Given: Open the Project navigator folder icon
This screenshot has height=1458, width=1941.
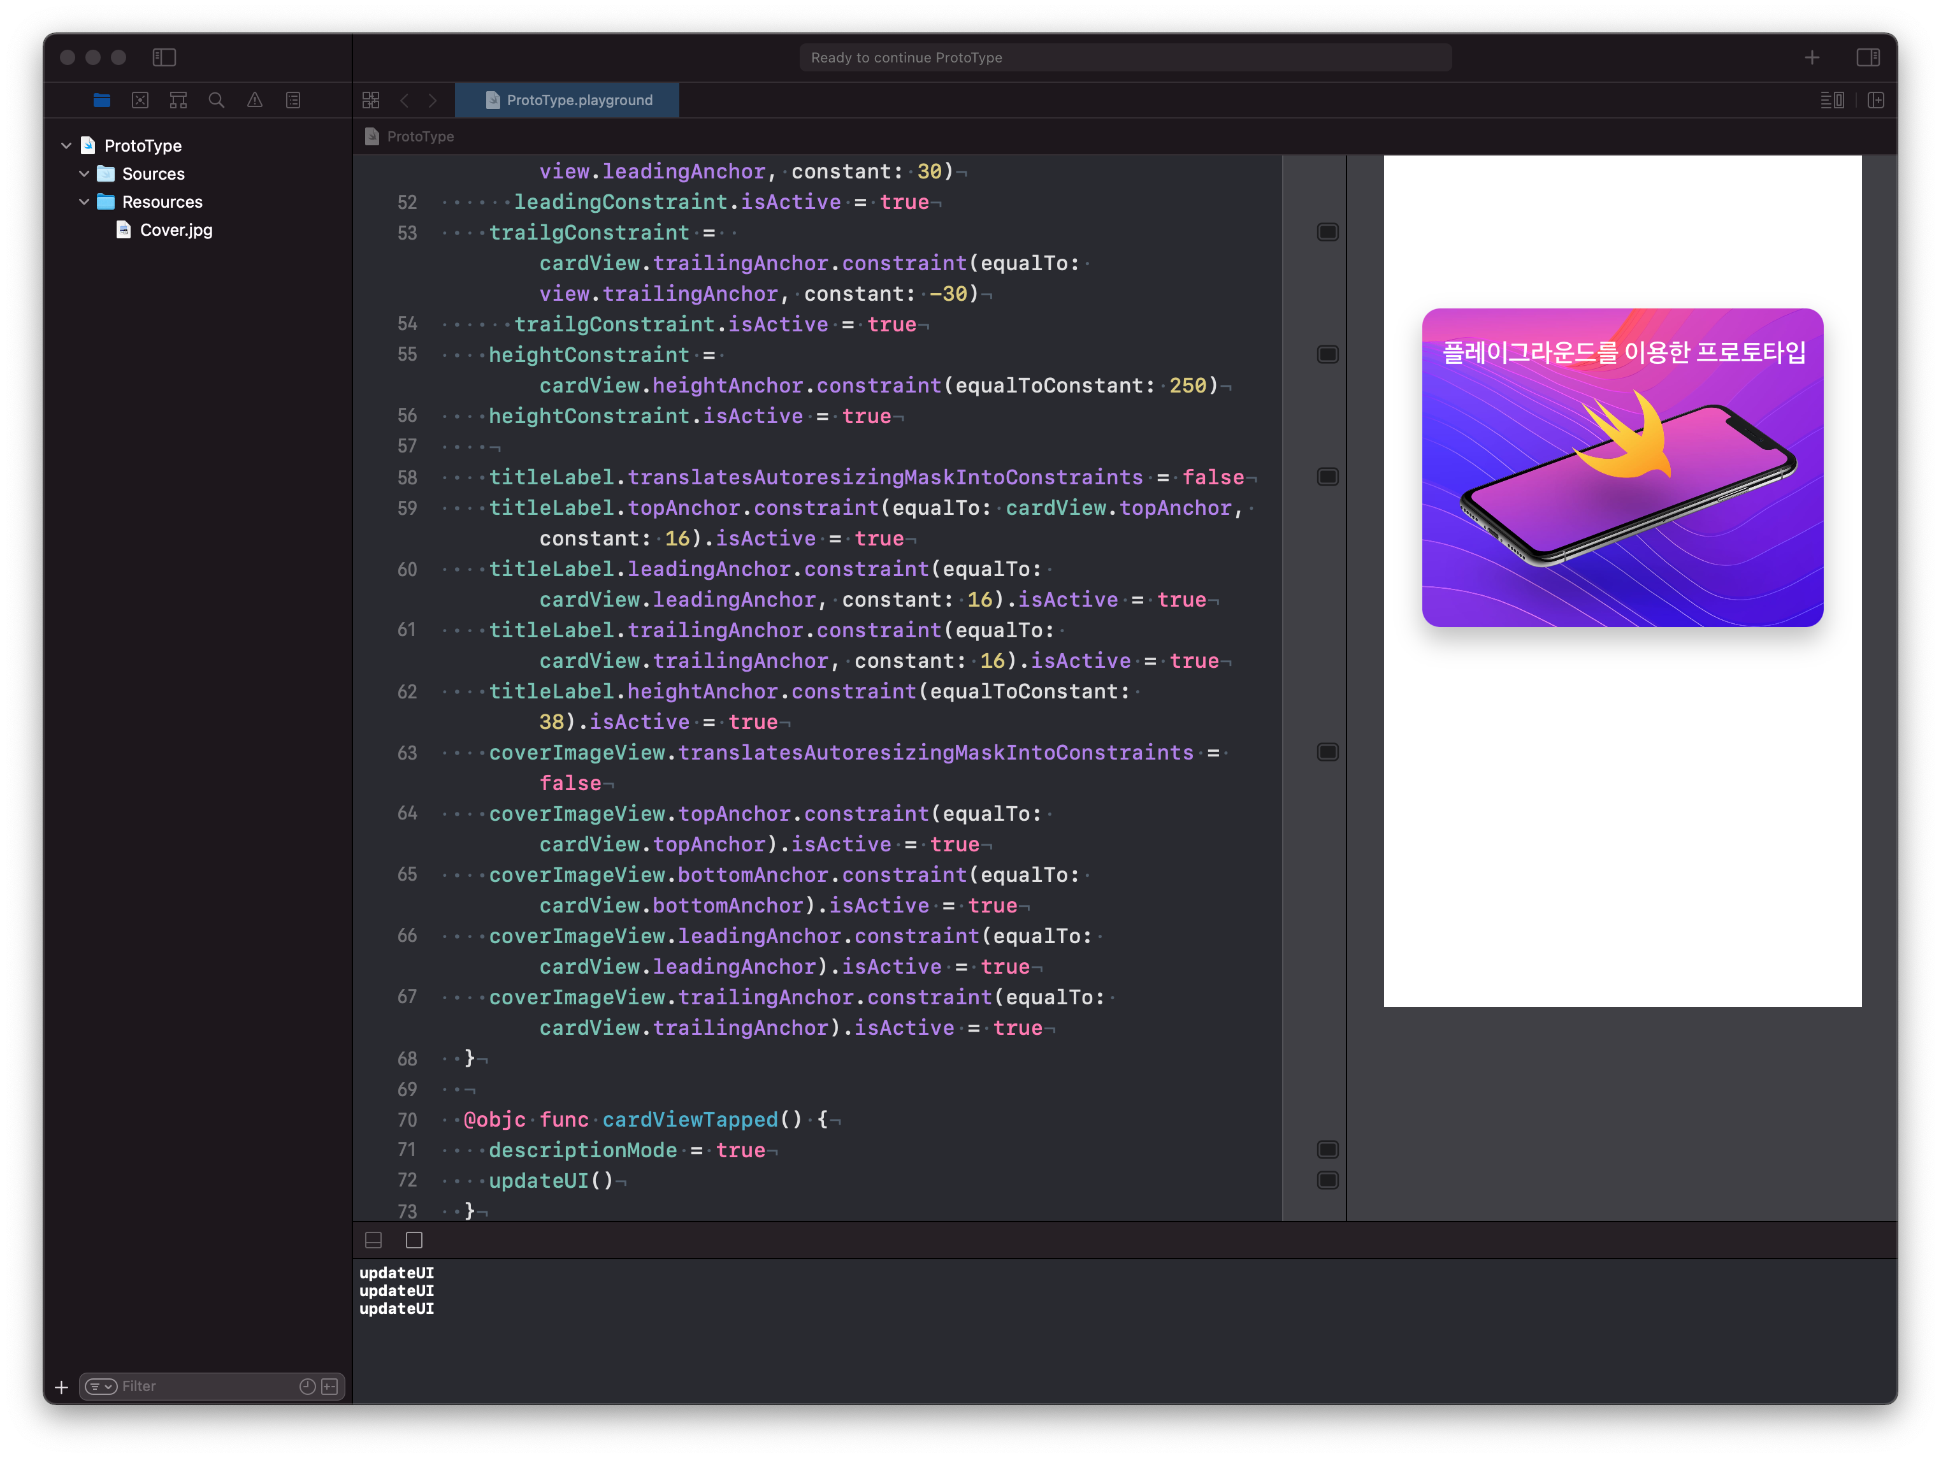Looking at the screenshot, I should tap(102, 100).
